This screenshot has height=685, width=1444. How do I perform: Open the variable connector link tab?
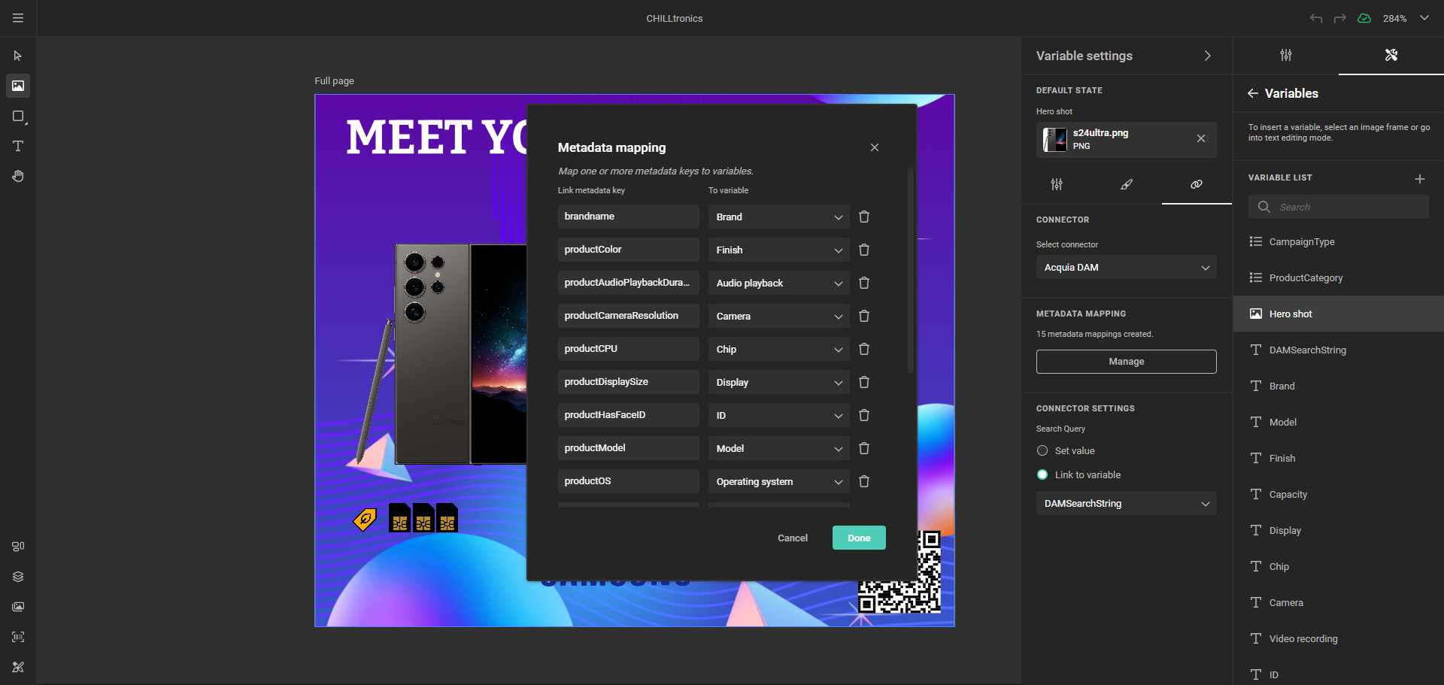click(1197, 184)
